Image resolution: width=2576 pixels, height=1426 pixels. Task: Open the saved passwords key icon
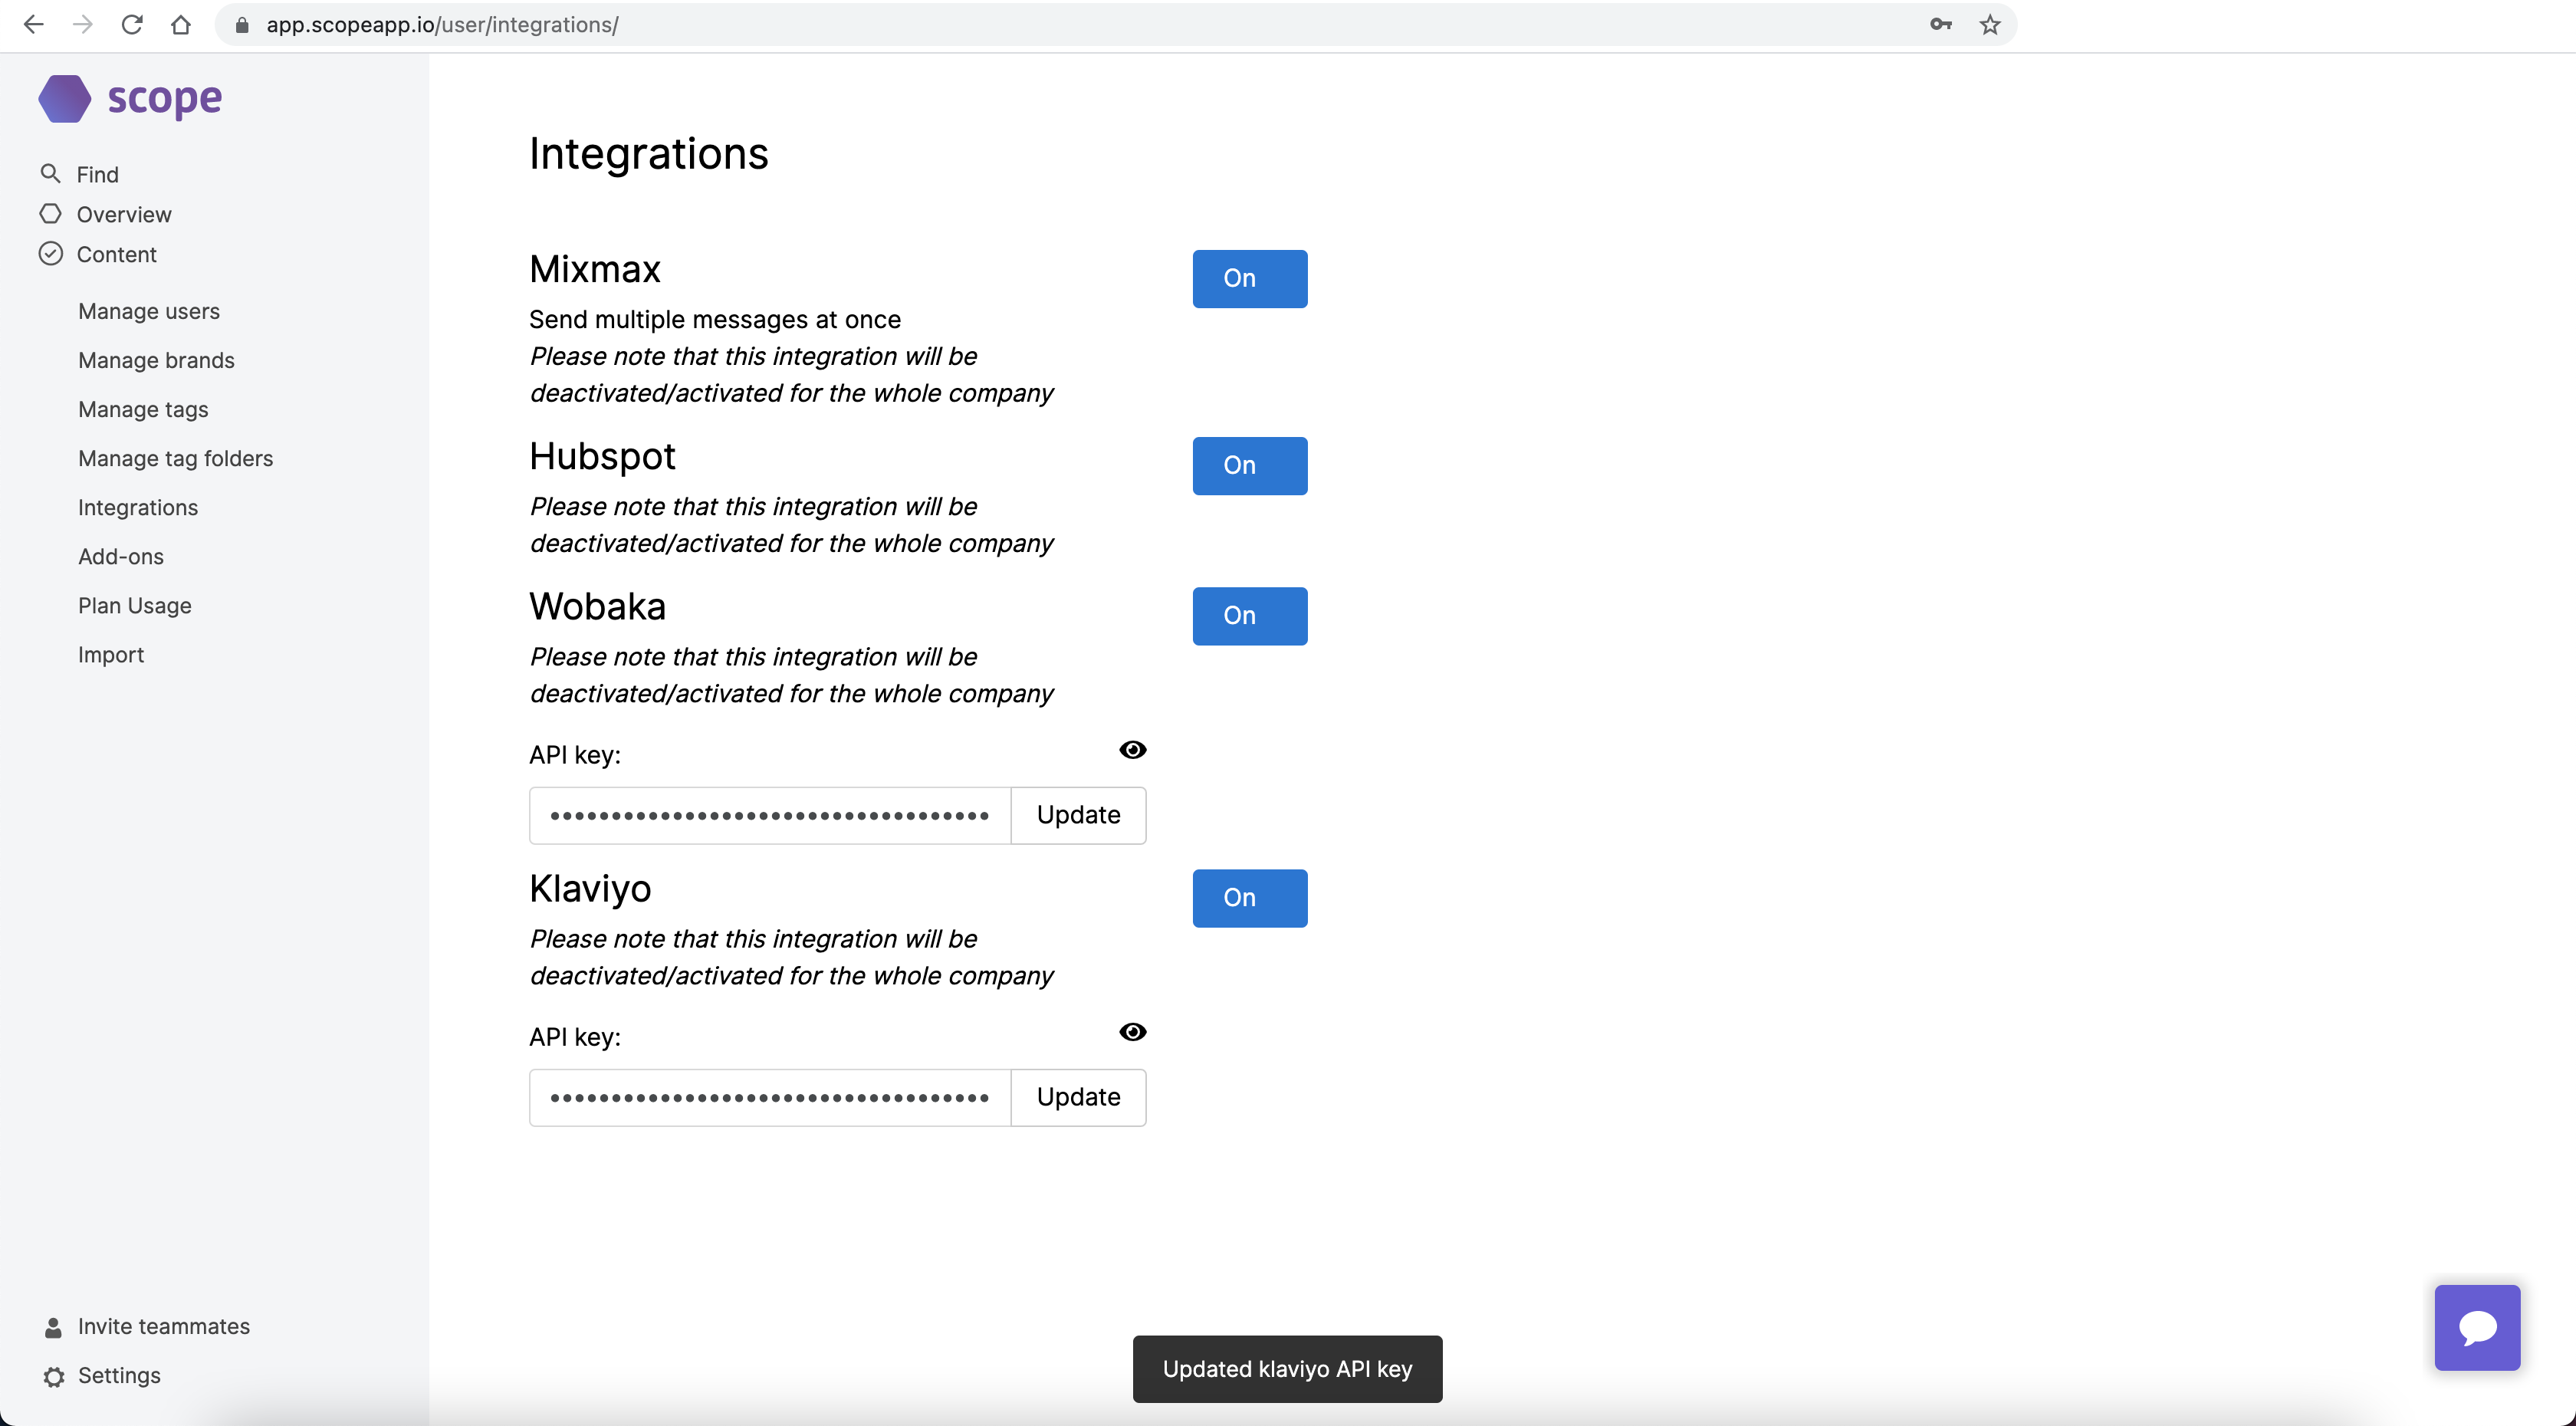click(x=1941, y=25)
